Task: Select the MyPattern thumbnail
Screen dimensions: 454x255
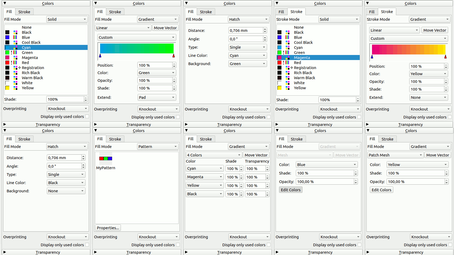Action: tap(106, 159)
